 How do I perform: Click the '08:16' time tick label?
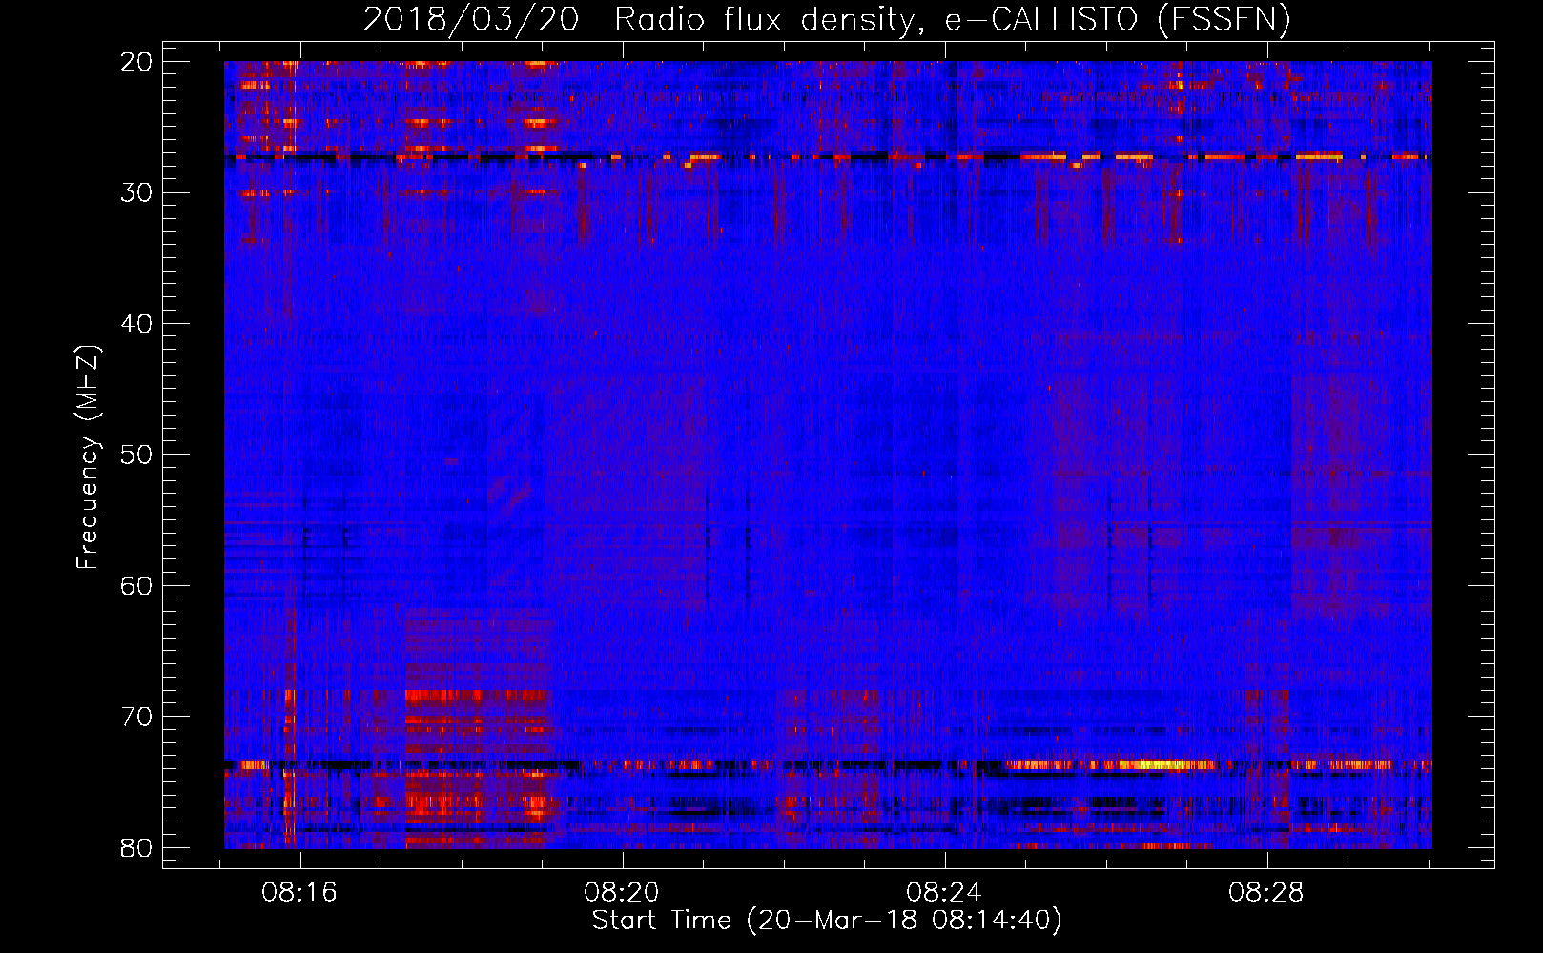coord(300,893)
